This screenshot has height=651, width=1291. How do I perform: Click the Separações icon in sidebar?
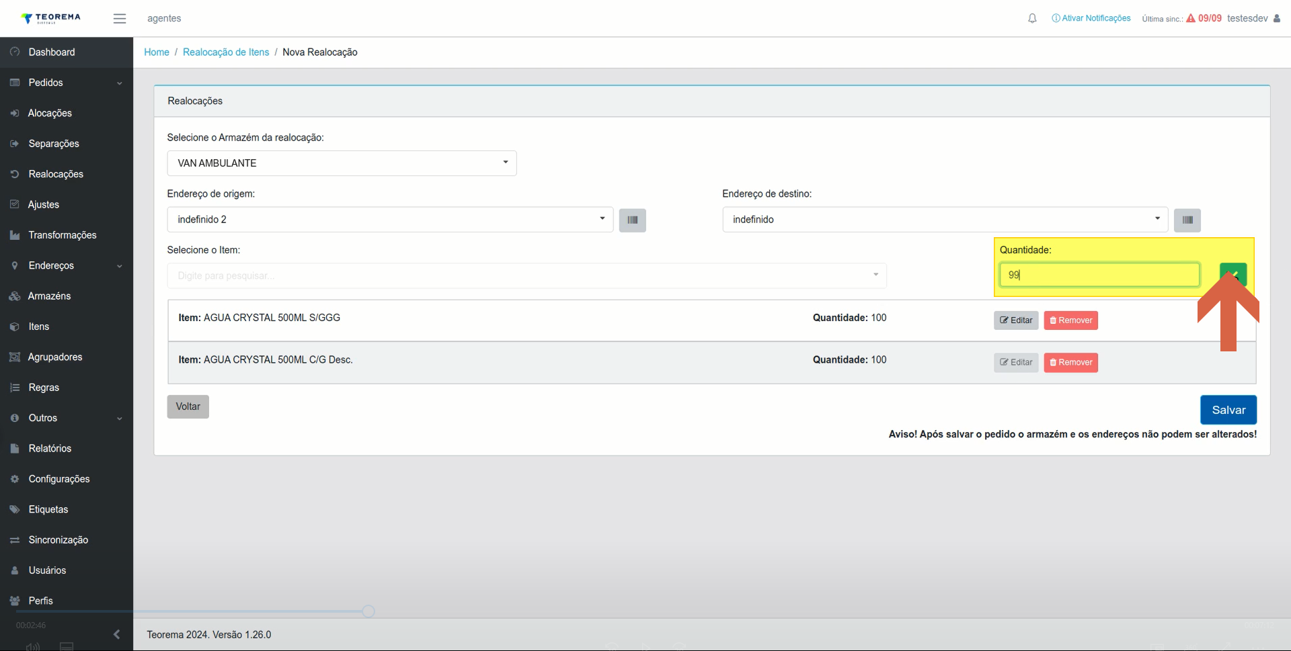(x=15, y=143)
